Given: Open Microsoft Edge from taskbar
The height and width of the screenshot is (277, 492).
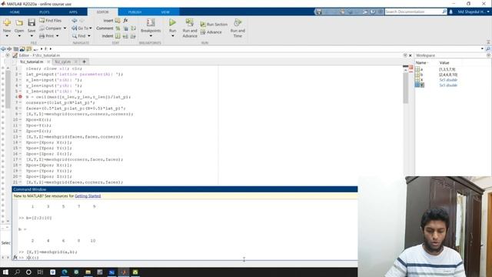Looking at the screenshot, I should (x=65, y=272).
